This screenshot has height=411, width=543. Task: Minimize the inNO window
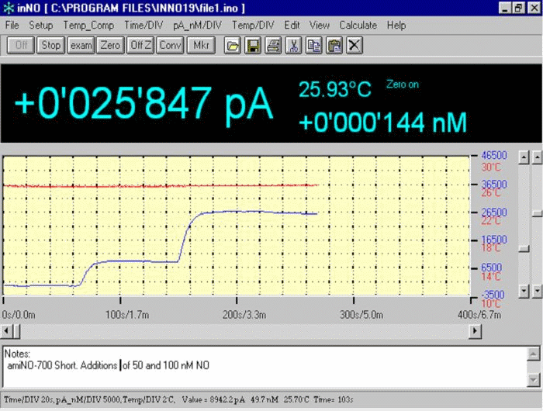pyautogui.click(x=505, y=8)
